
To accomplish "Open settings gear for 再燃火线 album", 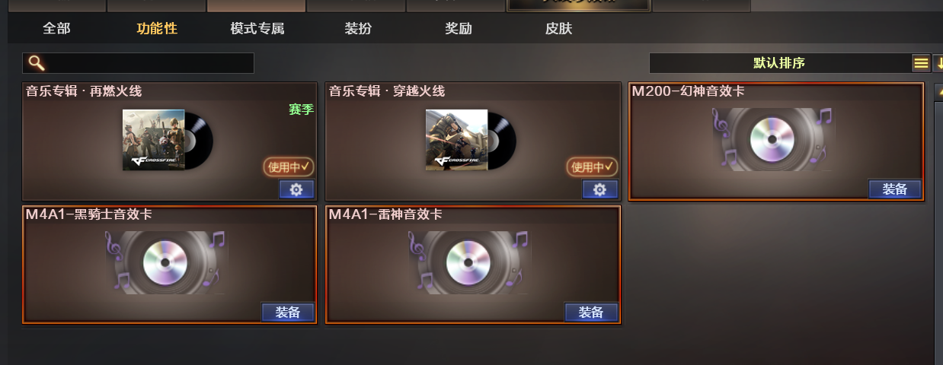I will tap(296, 189).
